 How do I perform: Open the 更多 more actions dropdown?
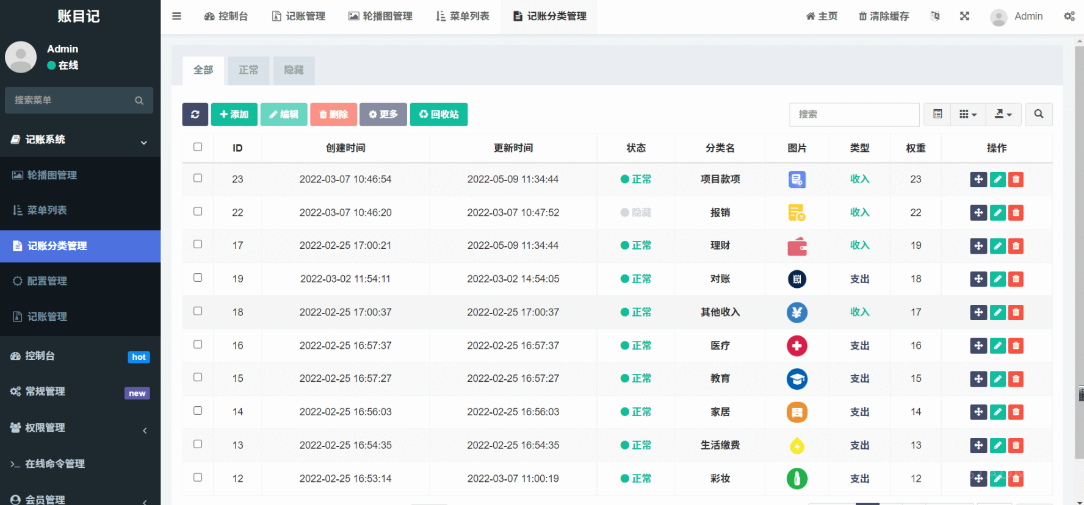click(x=383, y=114)
